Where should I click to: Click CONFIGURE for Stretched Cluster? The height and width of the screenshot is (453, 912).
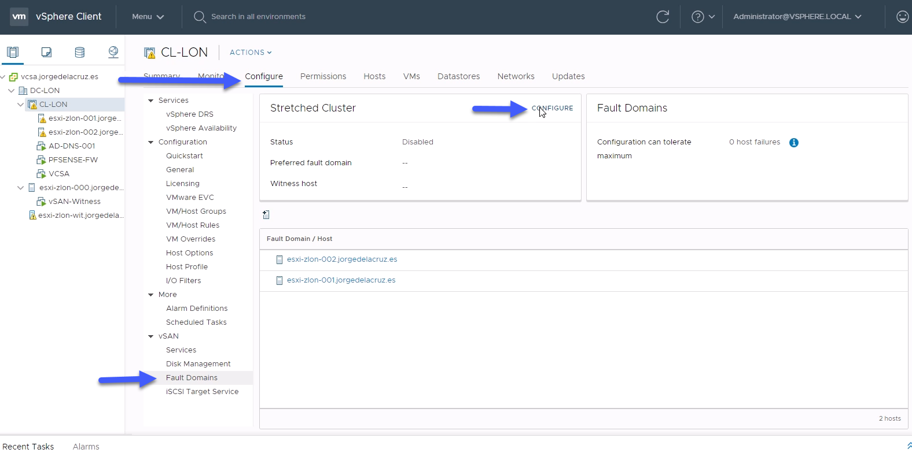click(x=553, y=108)
